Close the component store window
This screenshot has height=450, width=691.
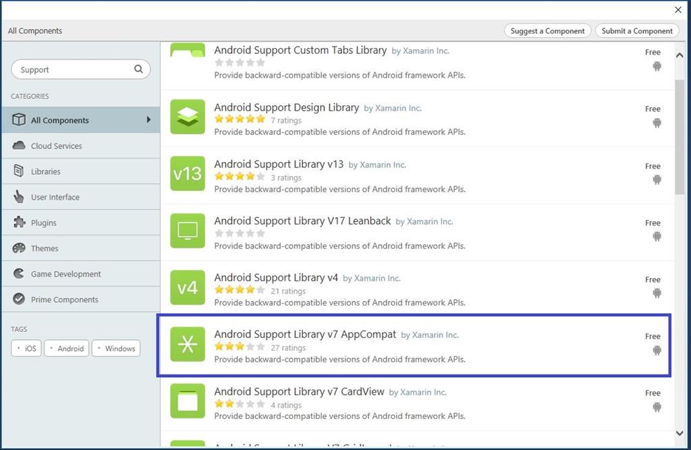[x=678, y=9]
